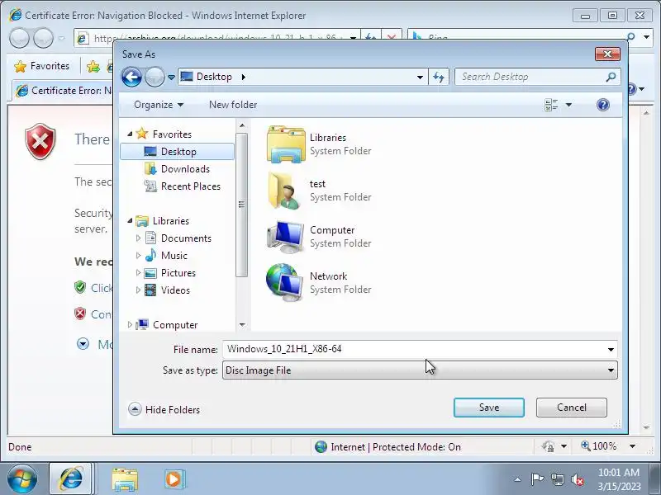Change the view with the views icon
Screen dimensions: 661x495
551,105
